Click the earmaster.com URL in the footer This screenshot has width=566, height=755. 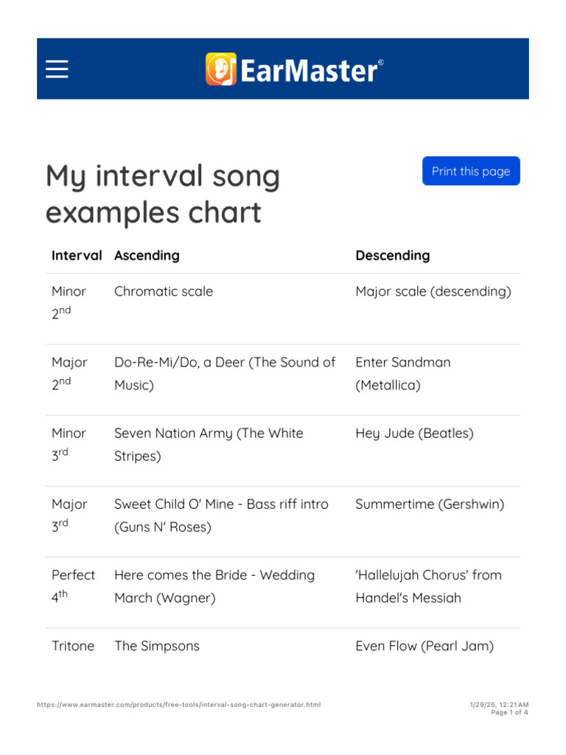coord(178,705)
